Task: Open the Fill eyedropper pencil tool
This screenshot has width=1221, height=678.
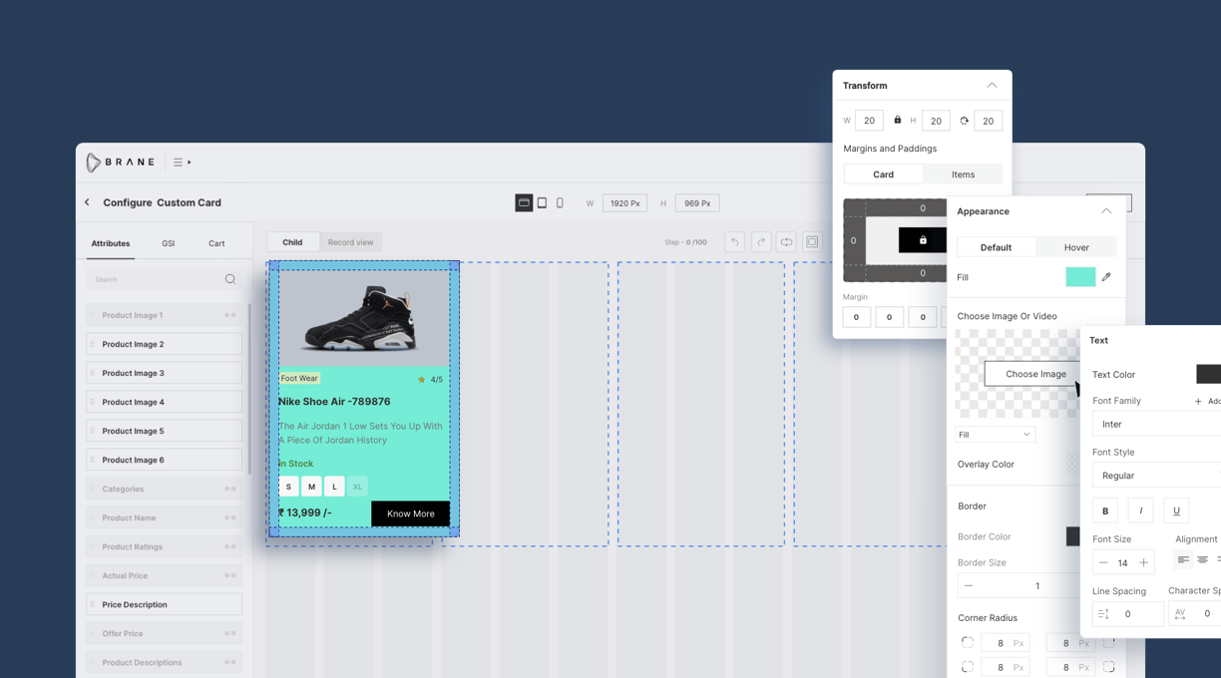Action: point(1106,277)
